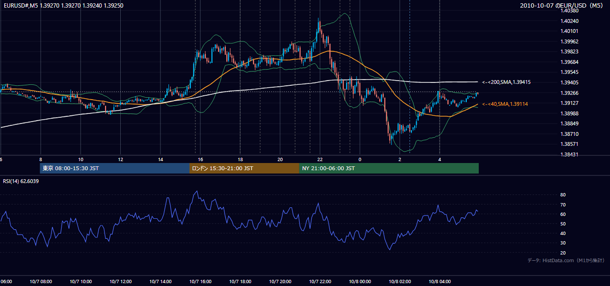Image resolution: width=610 pixels, height=286 pixels.
Task: Click price axis value 1.39823
Action: click(570, 51)
